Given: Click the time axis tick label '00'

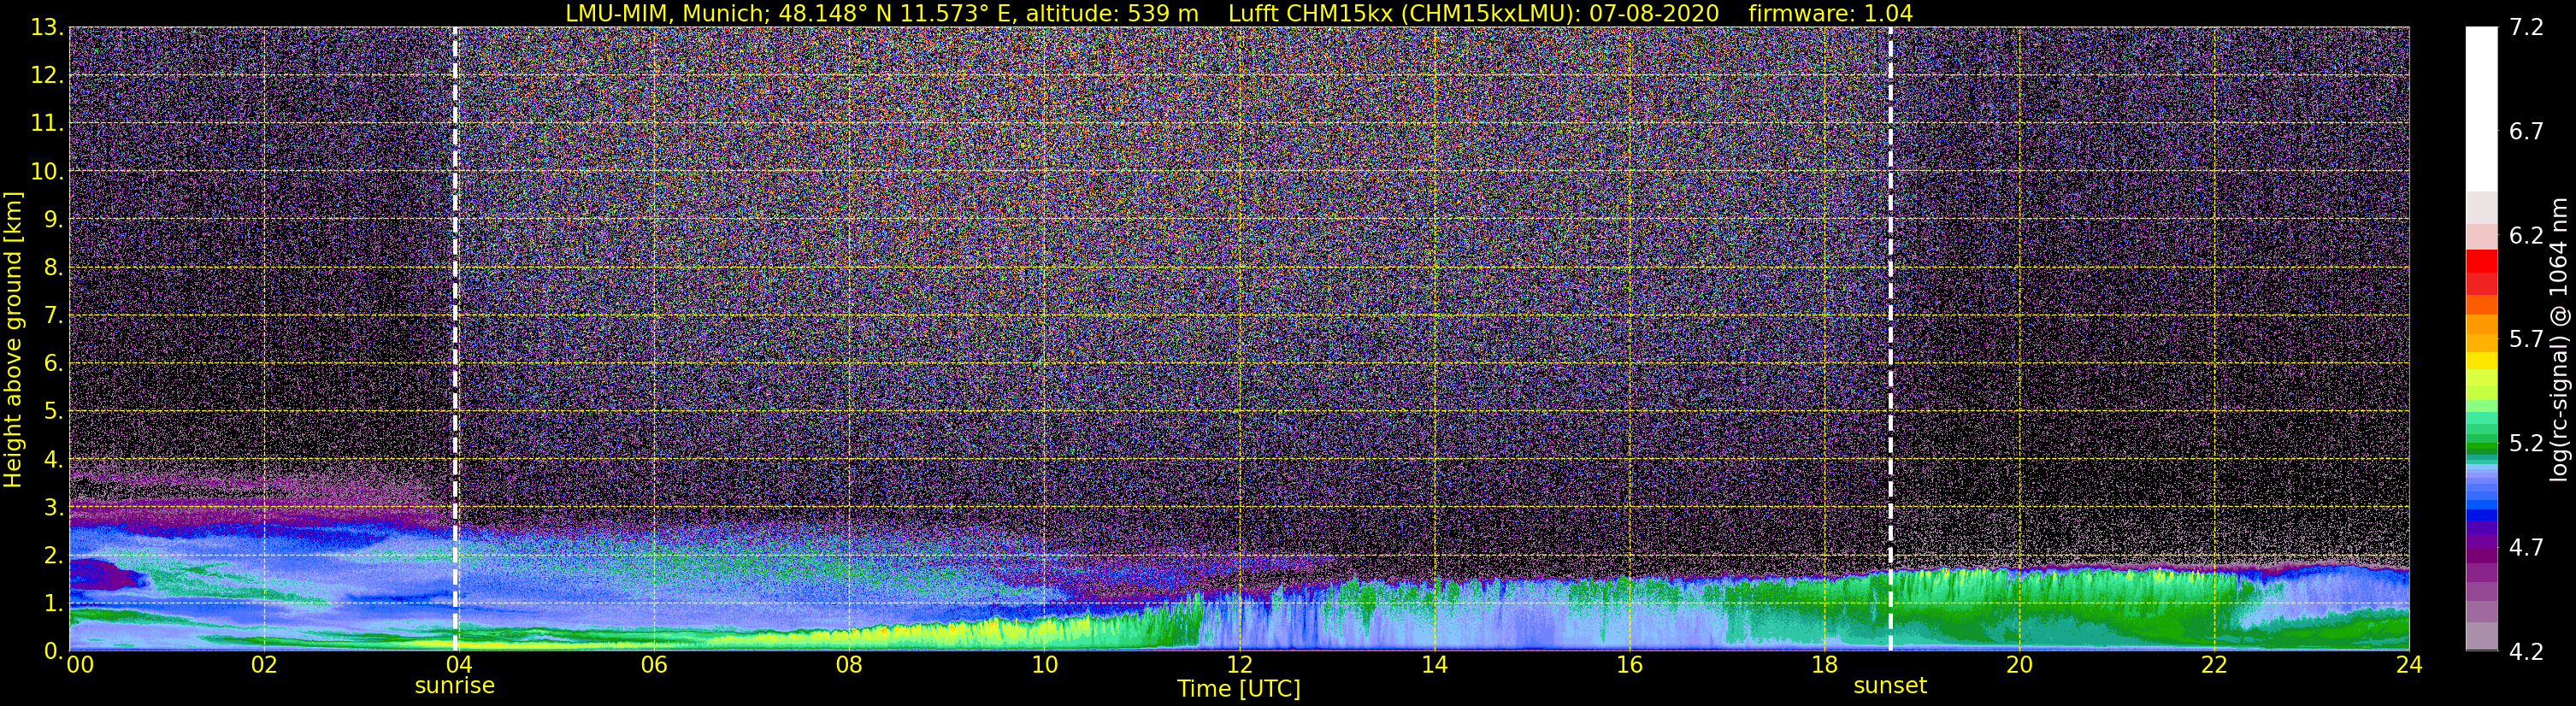Looking at the screenshot, I should [x=79, y=665].
